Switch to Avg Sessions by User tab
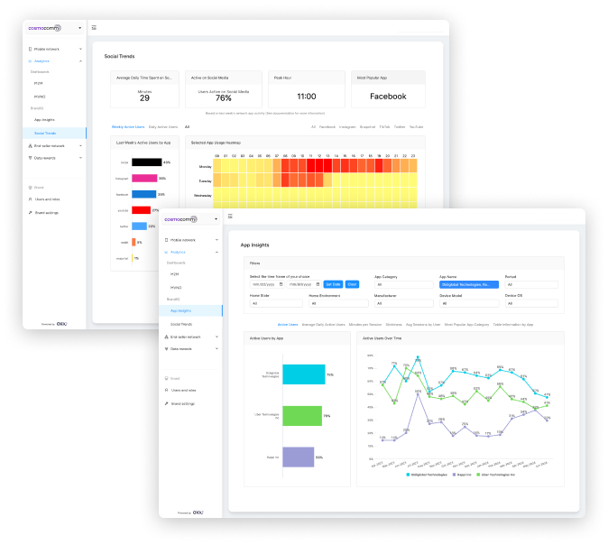608x545 pixels. pos(423,324)
